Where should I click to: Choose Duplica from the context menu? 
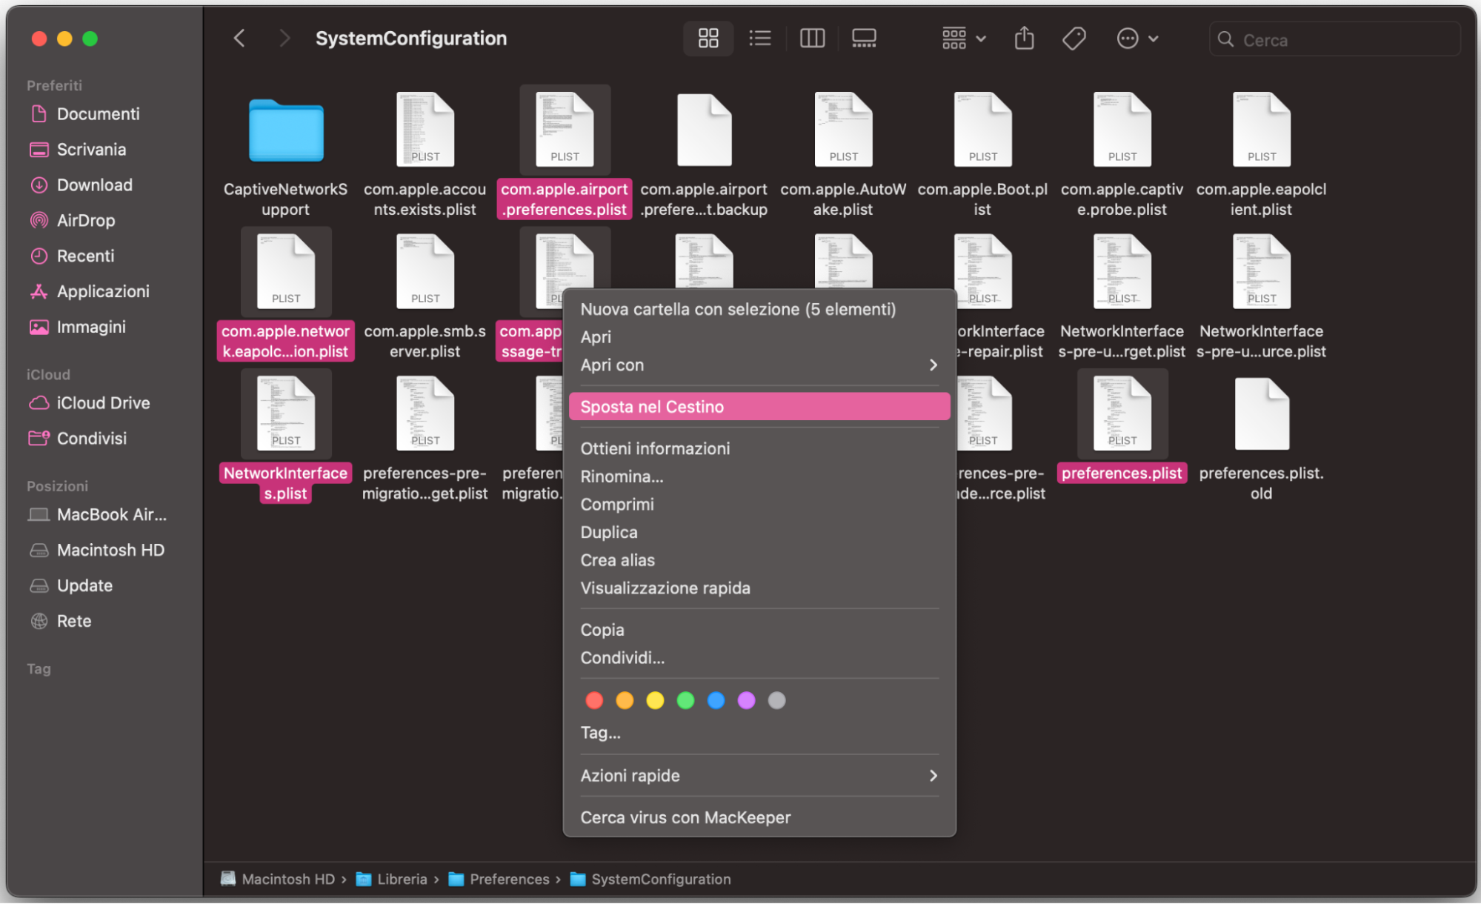click(608, 532)
